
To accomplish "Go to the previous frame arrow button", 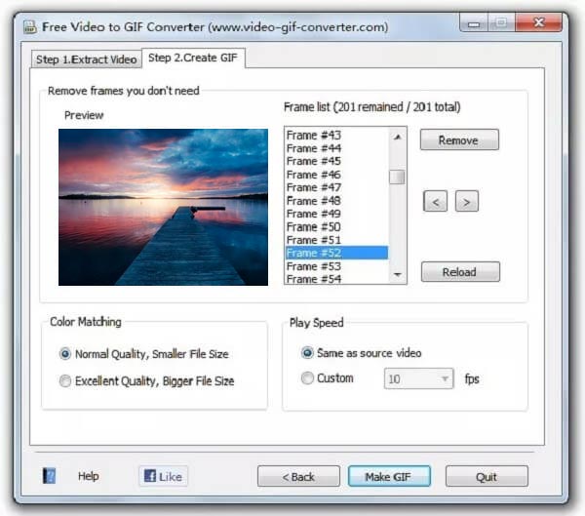I will [435, 202].
